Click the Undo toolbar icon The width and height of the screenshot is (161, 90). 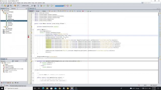15,5
